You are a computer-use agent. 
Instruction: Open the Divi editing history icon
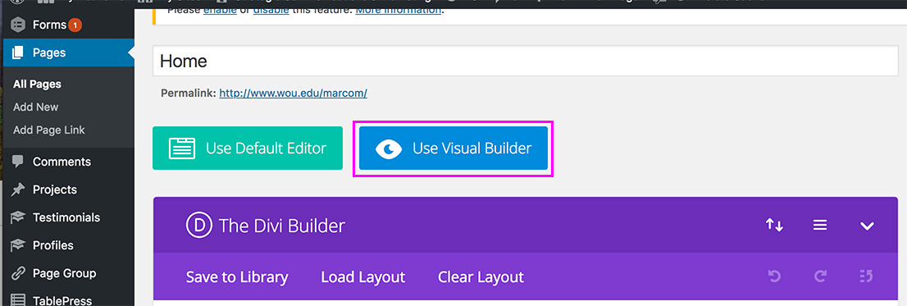866,277
